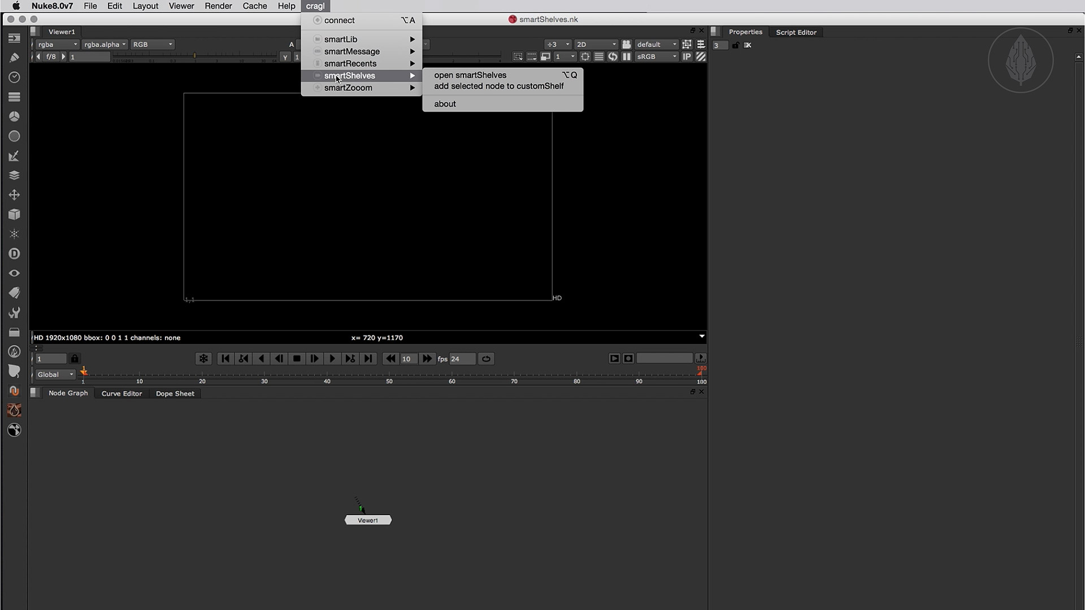1085x610 pixels.
Task: Switch to the Script Editor tab
Action: [x=796, y=32]
